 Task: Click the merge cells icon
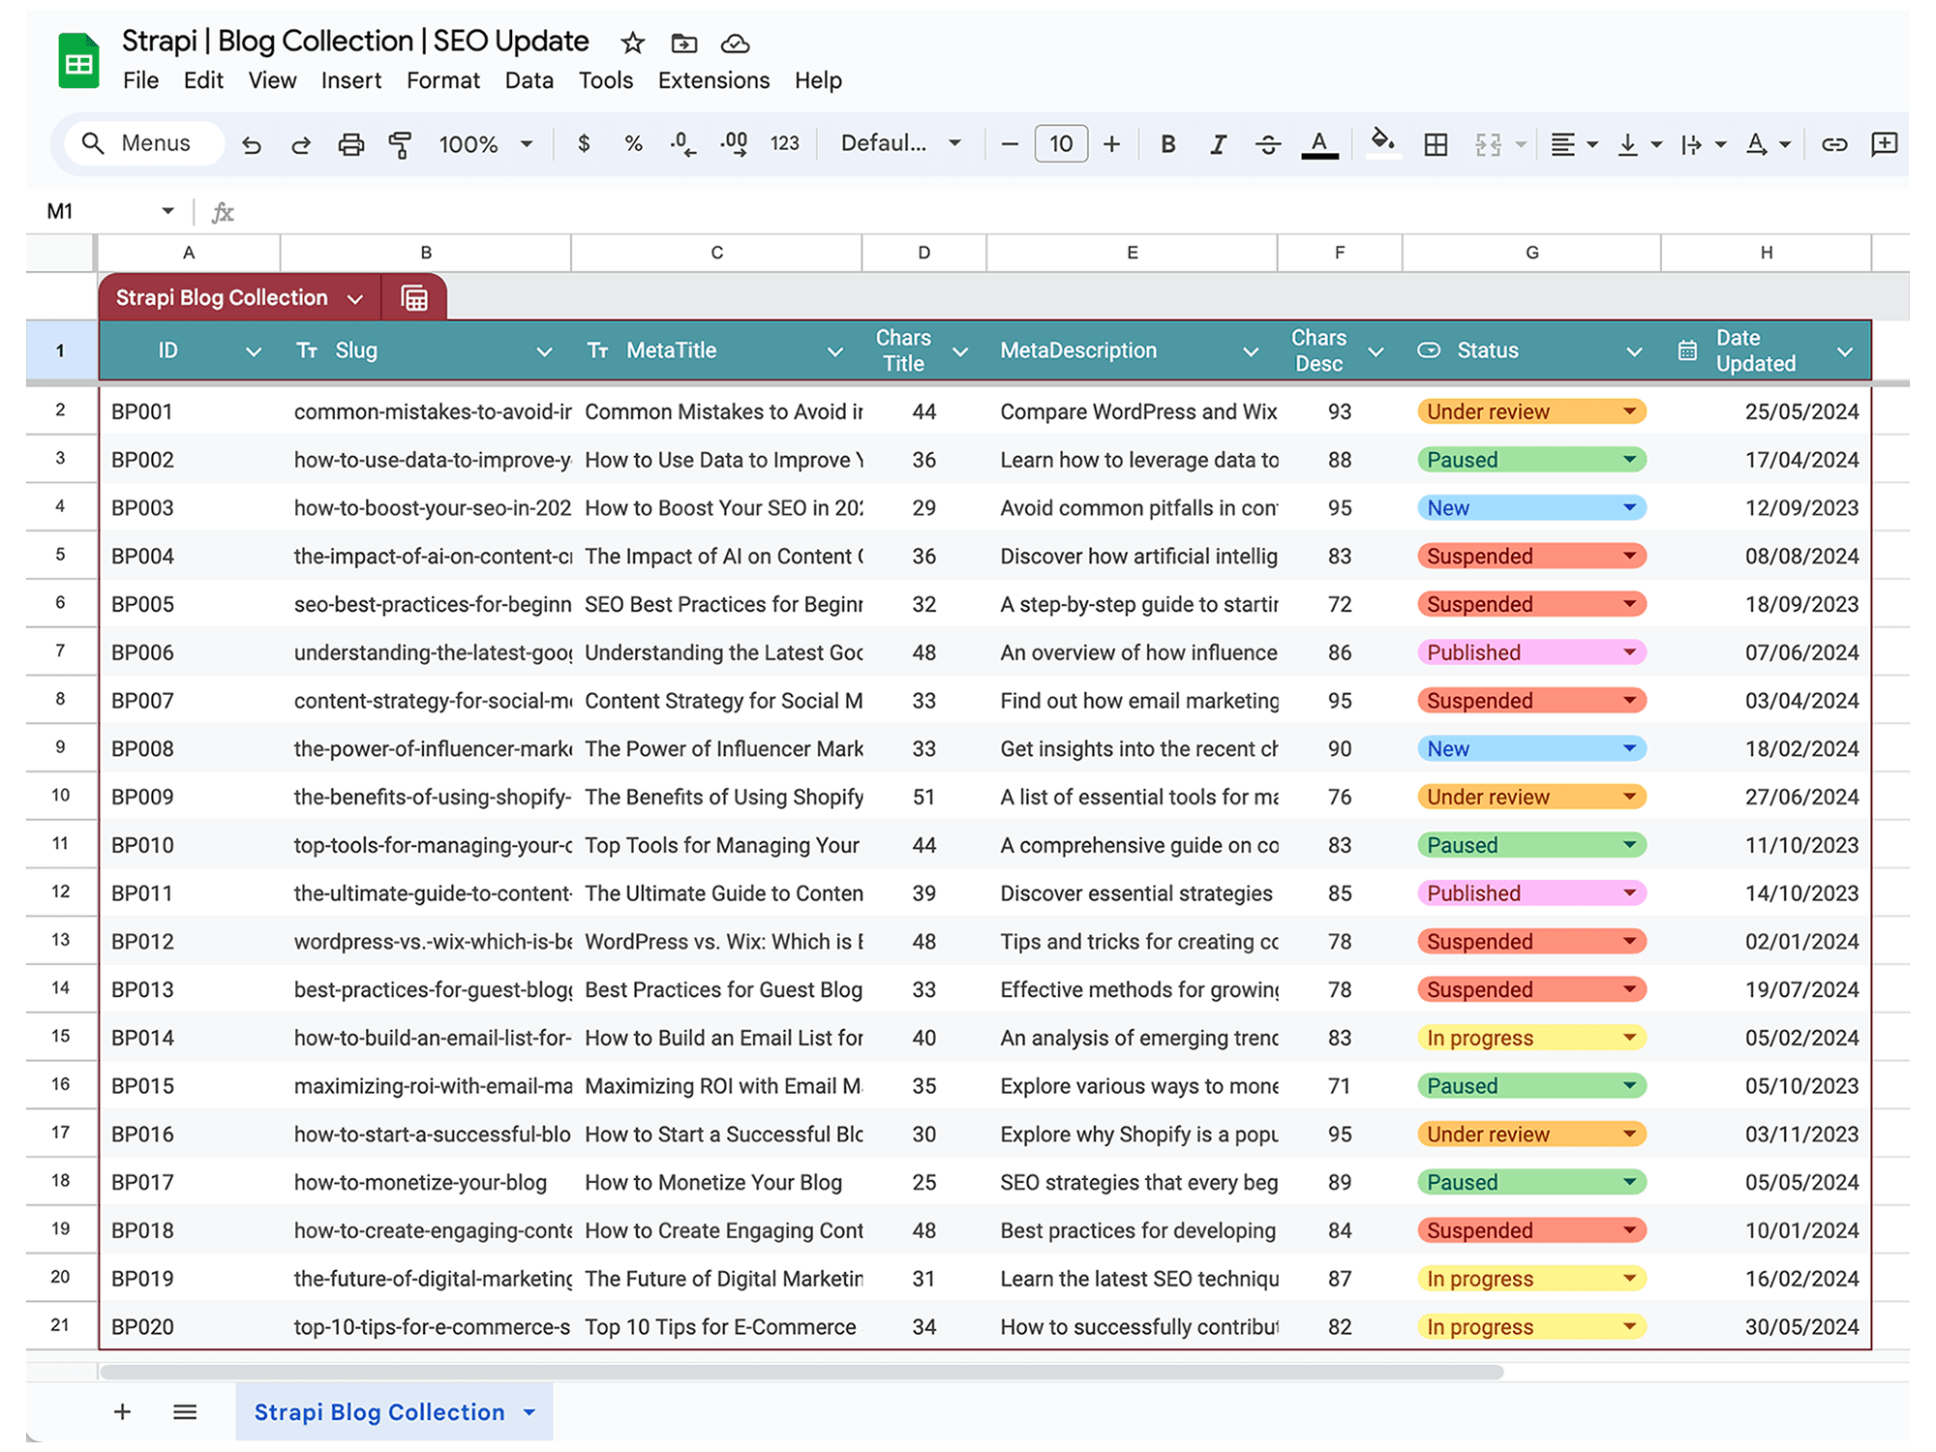1488,144
